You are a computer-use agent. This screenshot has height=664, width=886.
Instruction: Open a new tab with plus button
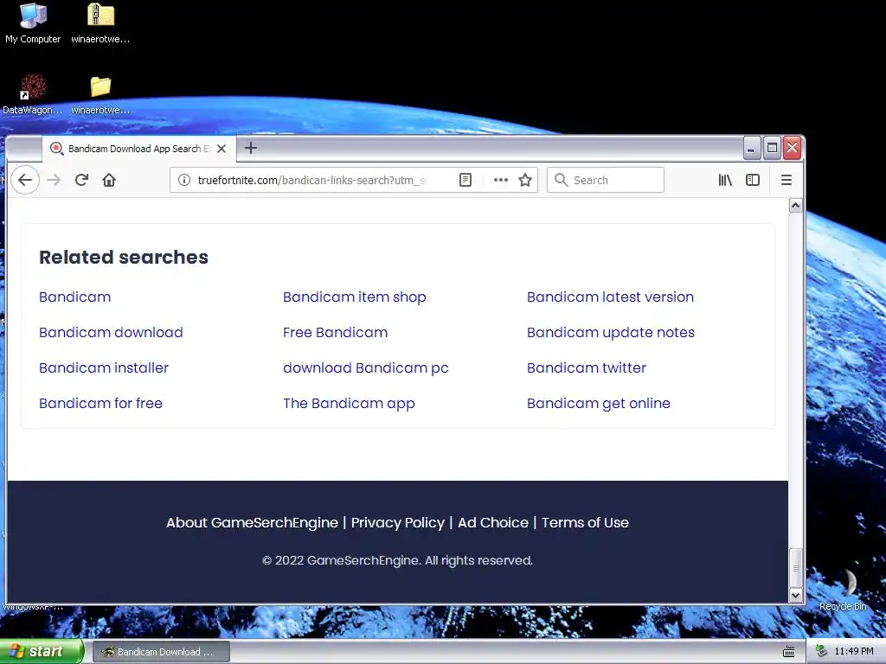[251, 148]
